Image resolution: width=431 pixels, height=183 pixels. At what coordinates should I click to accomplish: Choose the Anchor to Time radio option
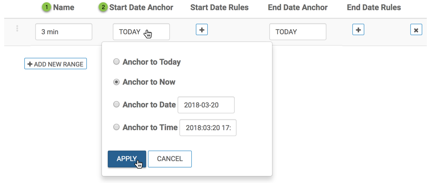(x=117, y=127)
